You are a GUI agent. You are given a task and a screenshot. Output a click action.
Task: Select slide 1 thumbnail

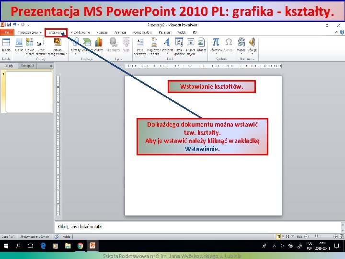point(29,92)
